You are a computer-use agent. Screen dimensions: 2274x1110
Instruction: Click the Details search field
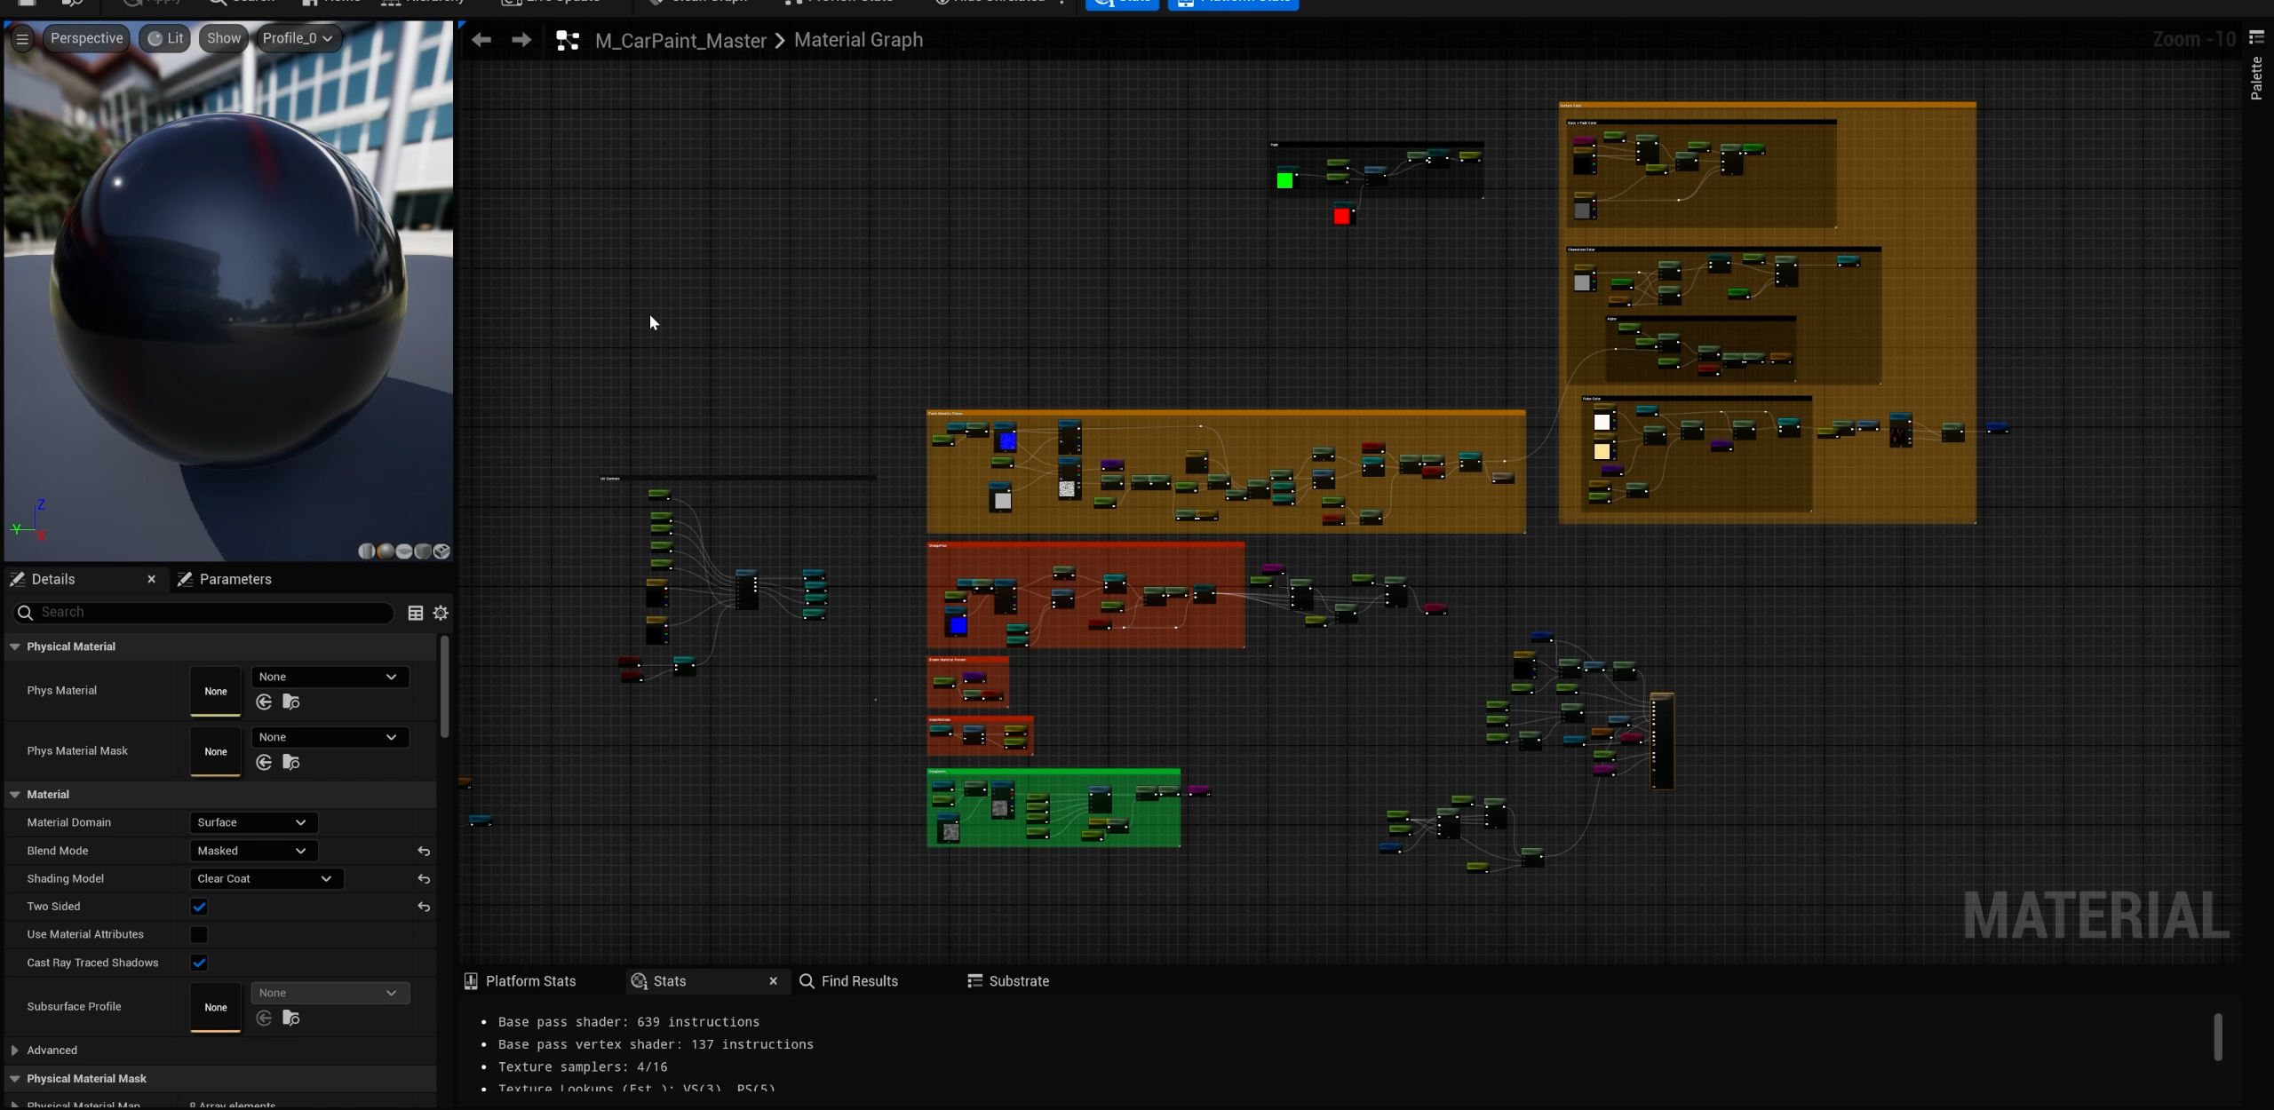click(x=213, y=613)
